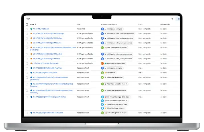Open the VideoView - Video Complete trigger chip
This screenshot has height=132, width=204.
(x=115, y=90)
